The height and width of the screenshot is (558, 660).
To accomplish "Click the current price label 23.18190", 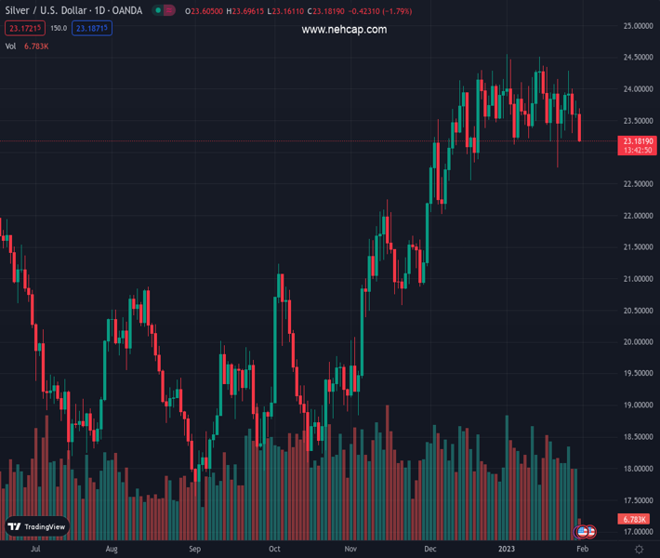I will point(636,140).
